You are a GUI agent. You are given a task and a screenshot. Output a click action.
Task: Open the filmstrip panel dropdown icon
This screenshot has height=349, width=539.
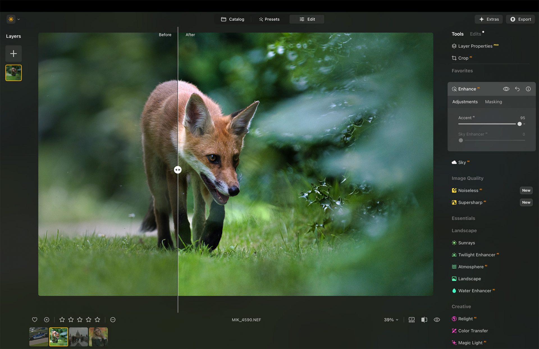point(411,320)
